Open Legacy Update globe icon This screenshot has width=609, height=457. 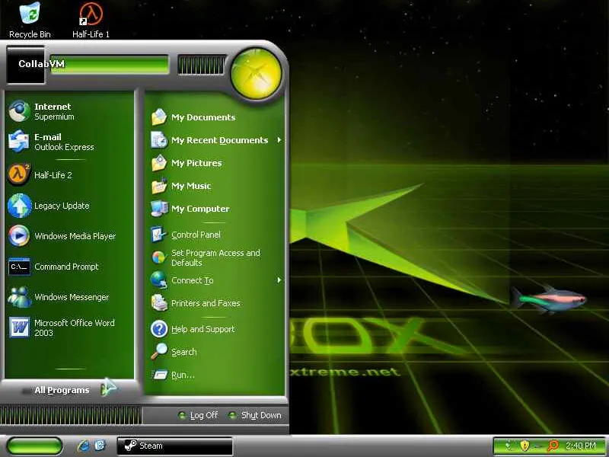(x=19, y=205)
